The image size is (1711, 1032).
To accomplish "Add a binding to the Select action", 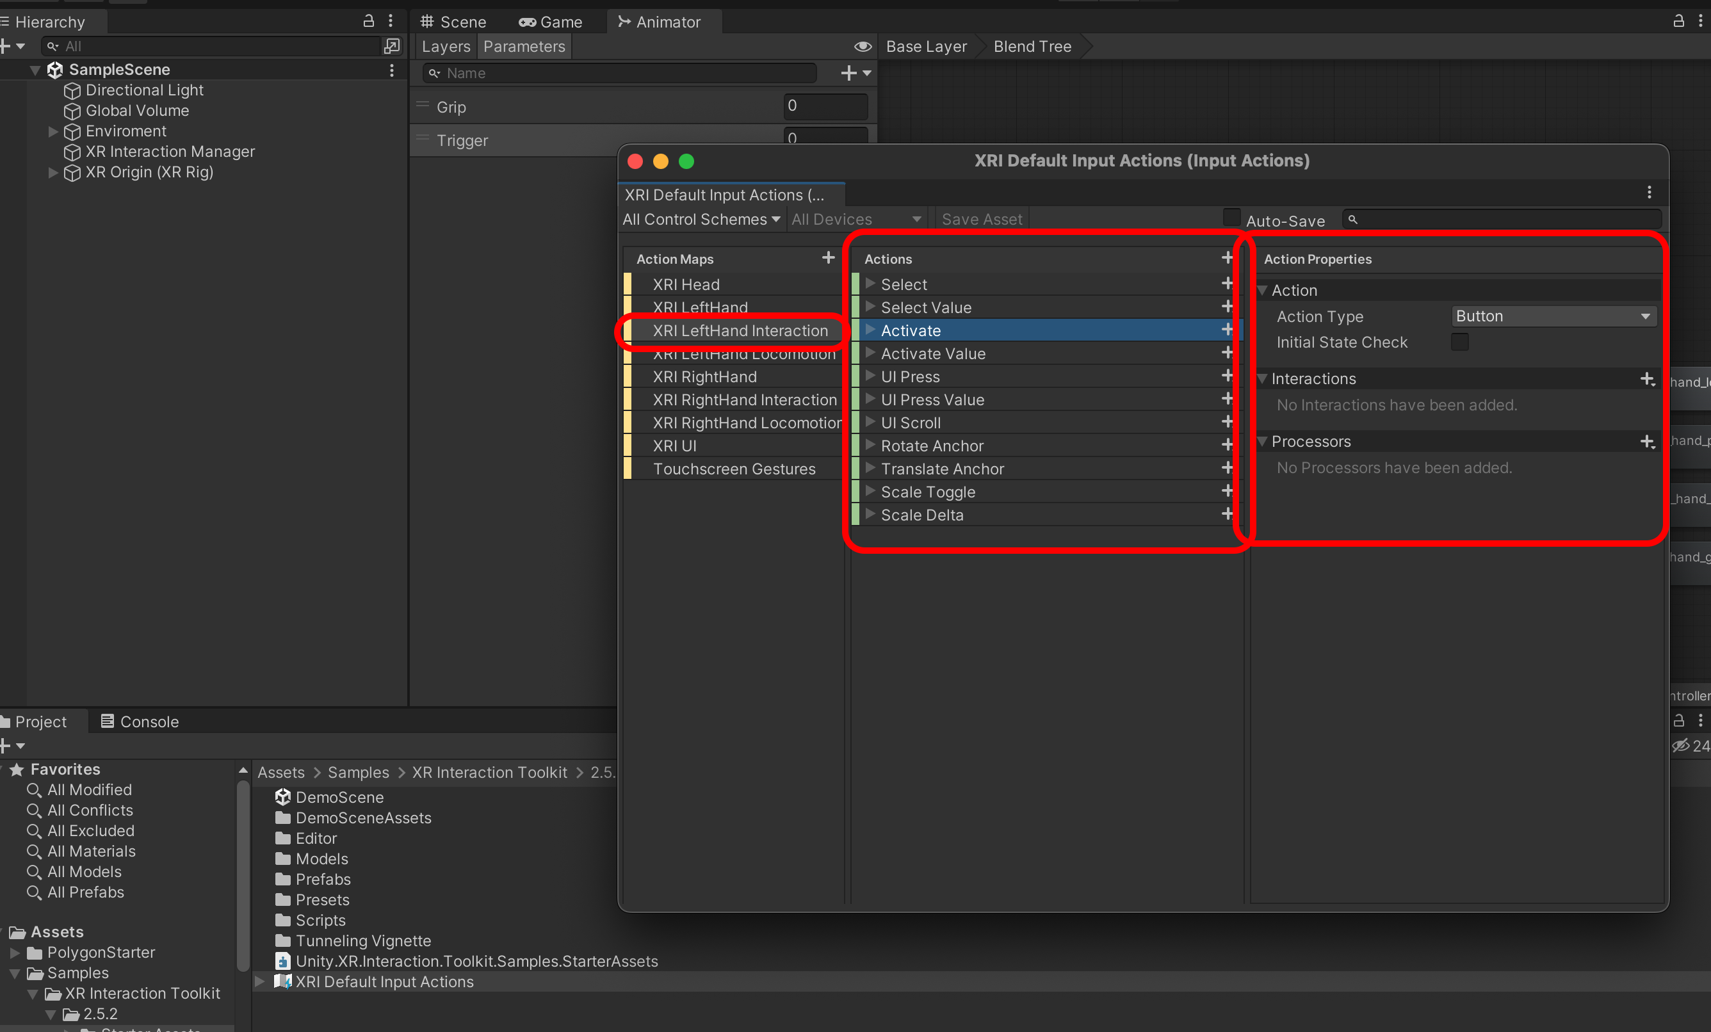I will click(x=1227, y=284).
